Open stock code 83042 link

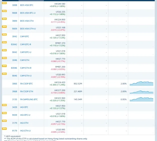(14, 44)
